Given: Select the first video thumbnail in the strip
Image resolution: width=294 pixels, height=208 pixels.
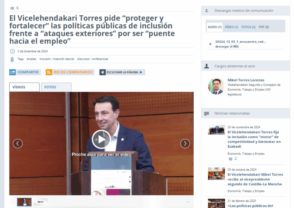Looking at the screenshot, I should [x=24, y=201].
